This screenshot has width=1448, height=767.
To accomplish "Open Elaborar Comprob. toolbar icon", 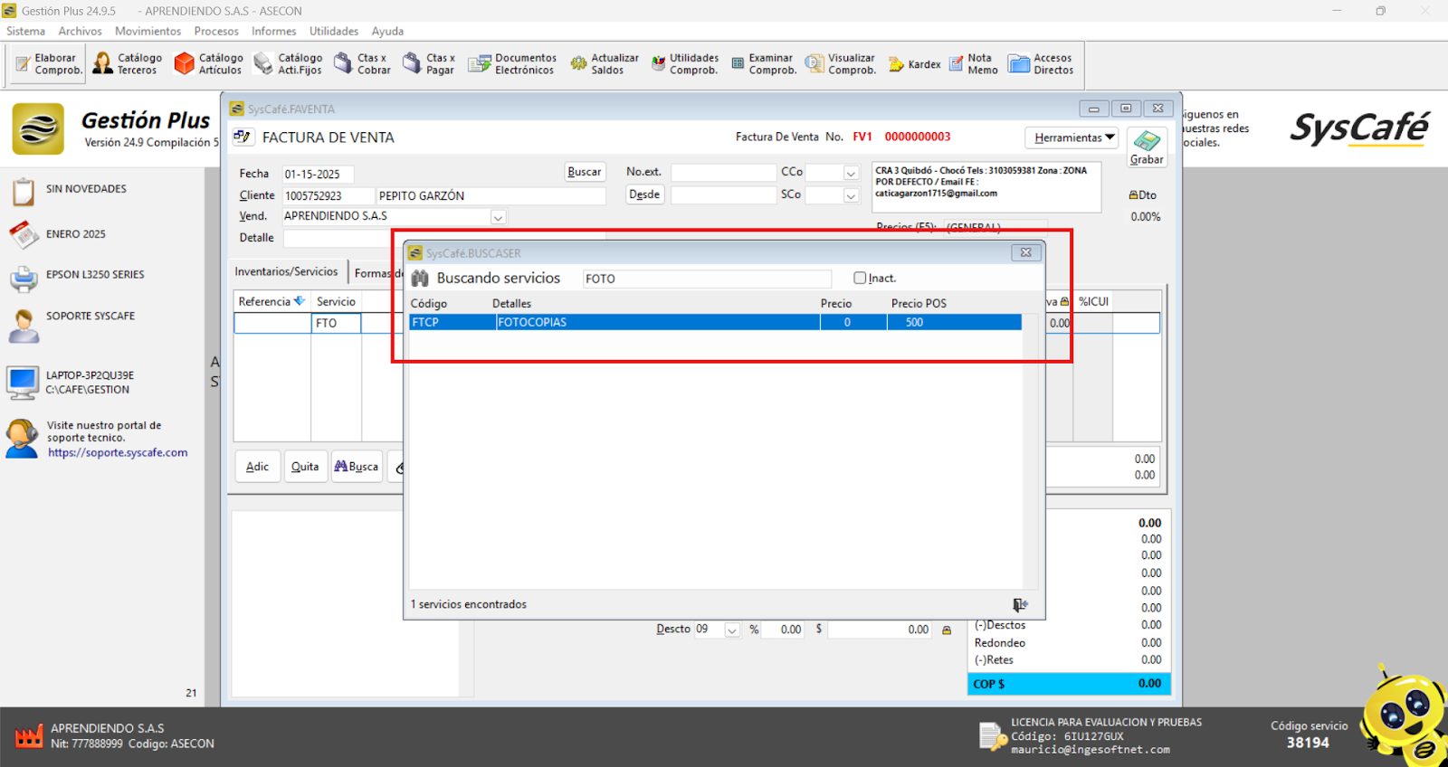I will (x=49, y=64).
